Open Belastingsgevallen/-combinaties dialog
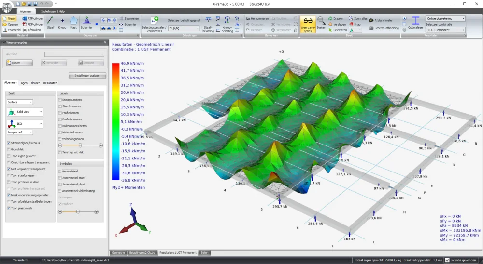Image resolution: width=483 pixels, height=264 pixels. pyautogui.click(x=154, y=24)
